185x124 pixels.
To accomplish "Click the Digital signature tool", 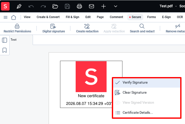I will point(54,28).
